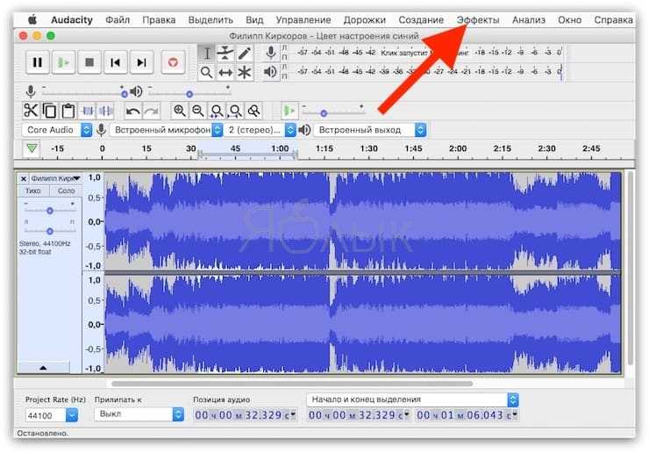Undo the last action

click(x=132, y=111)
